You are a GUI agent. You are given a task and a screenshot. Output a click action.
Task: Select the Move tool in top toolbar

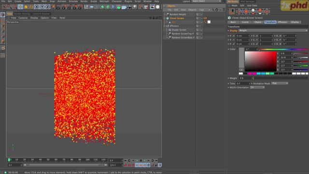(20, 7)
